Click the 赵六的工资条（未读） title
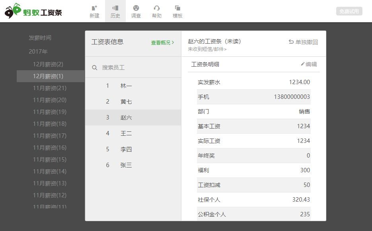Image resolution: width=372 pixels, height=231 pixels. pyautogui.click(x=214, y=41)
